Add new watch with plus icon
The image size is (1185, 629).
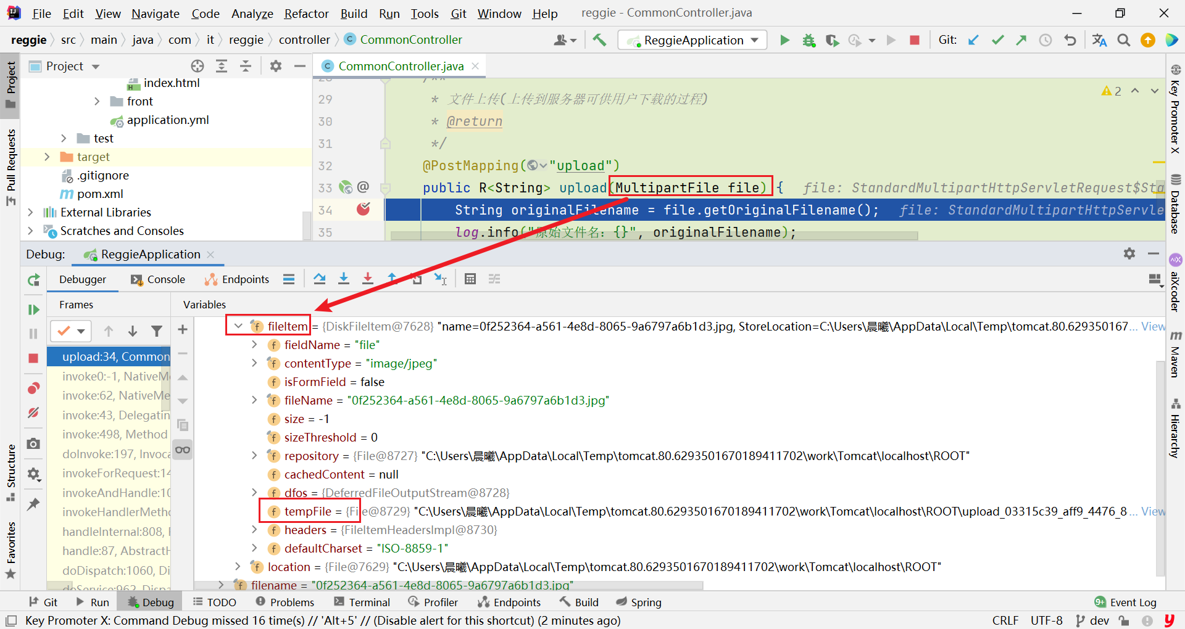[183, 330]
